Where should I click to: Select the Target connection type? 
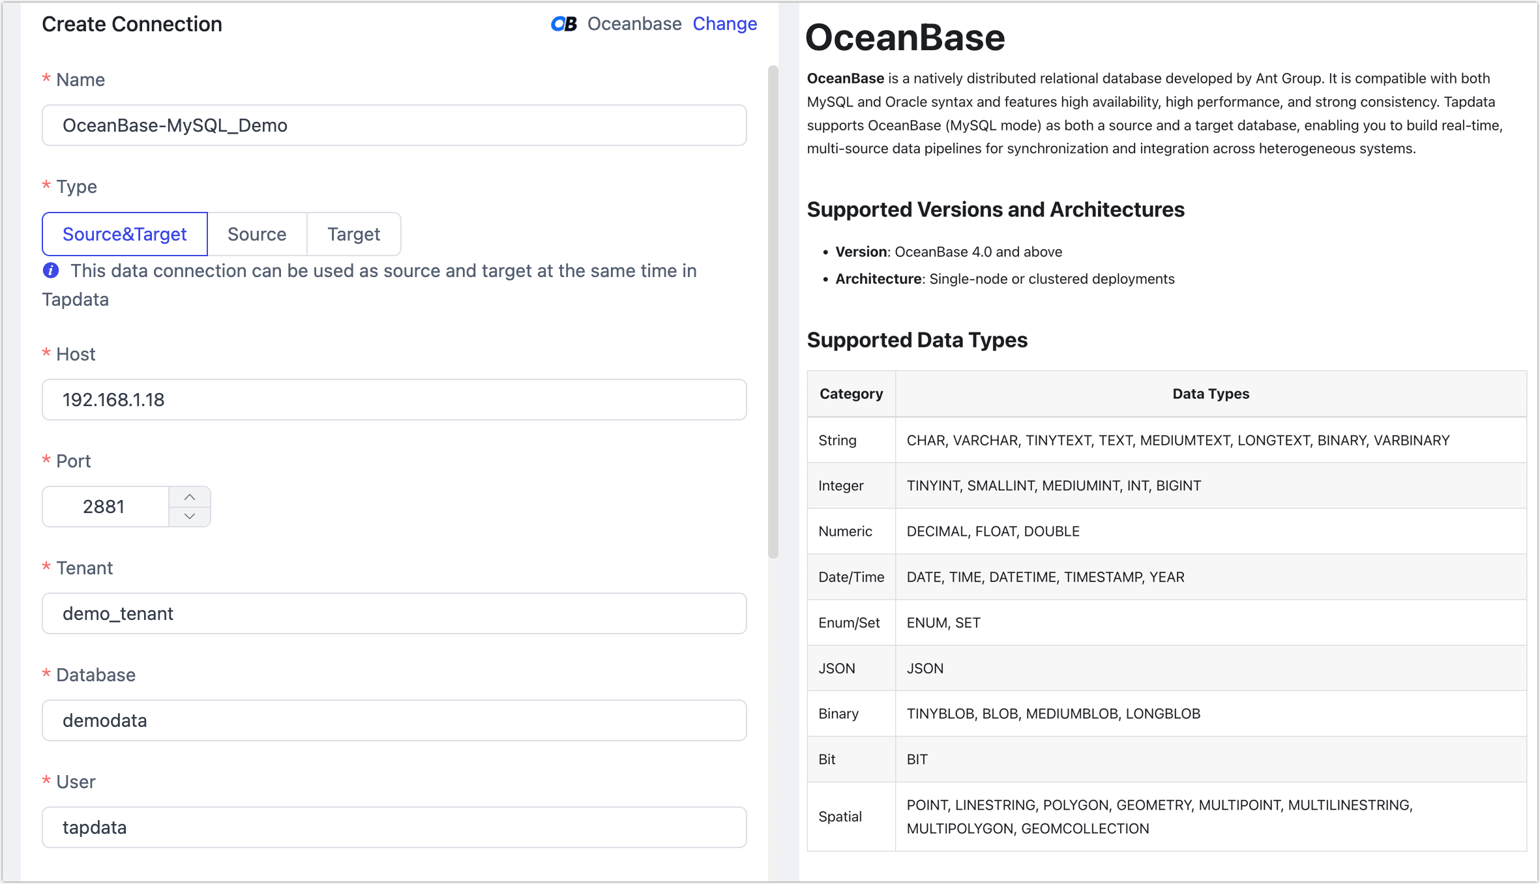tap(353, 234)
